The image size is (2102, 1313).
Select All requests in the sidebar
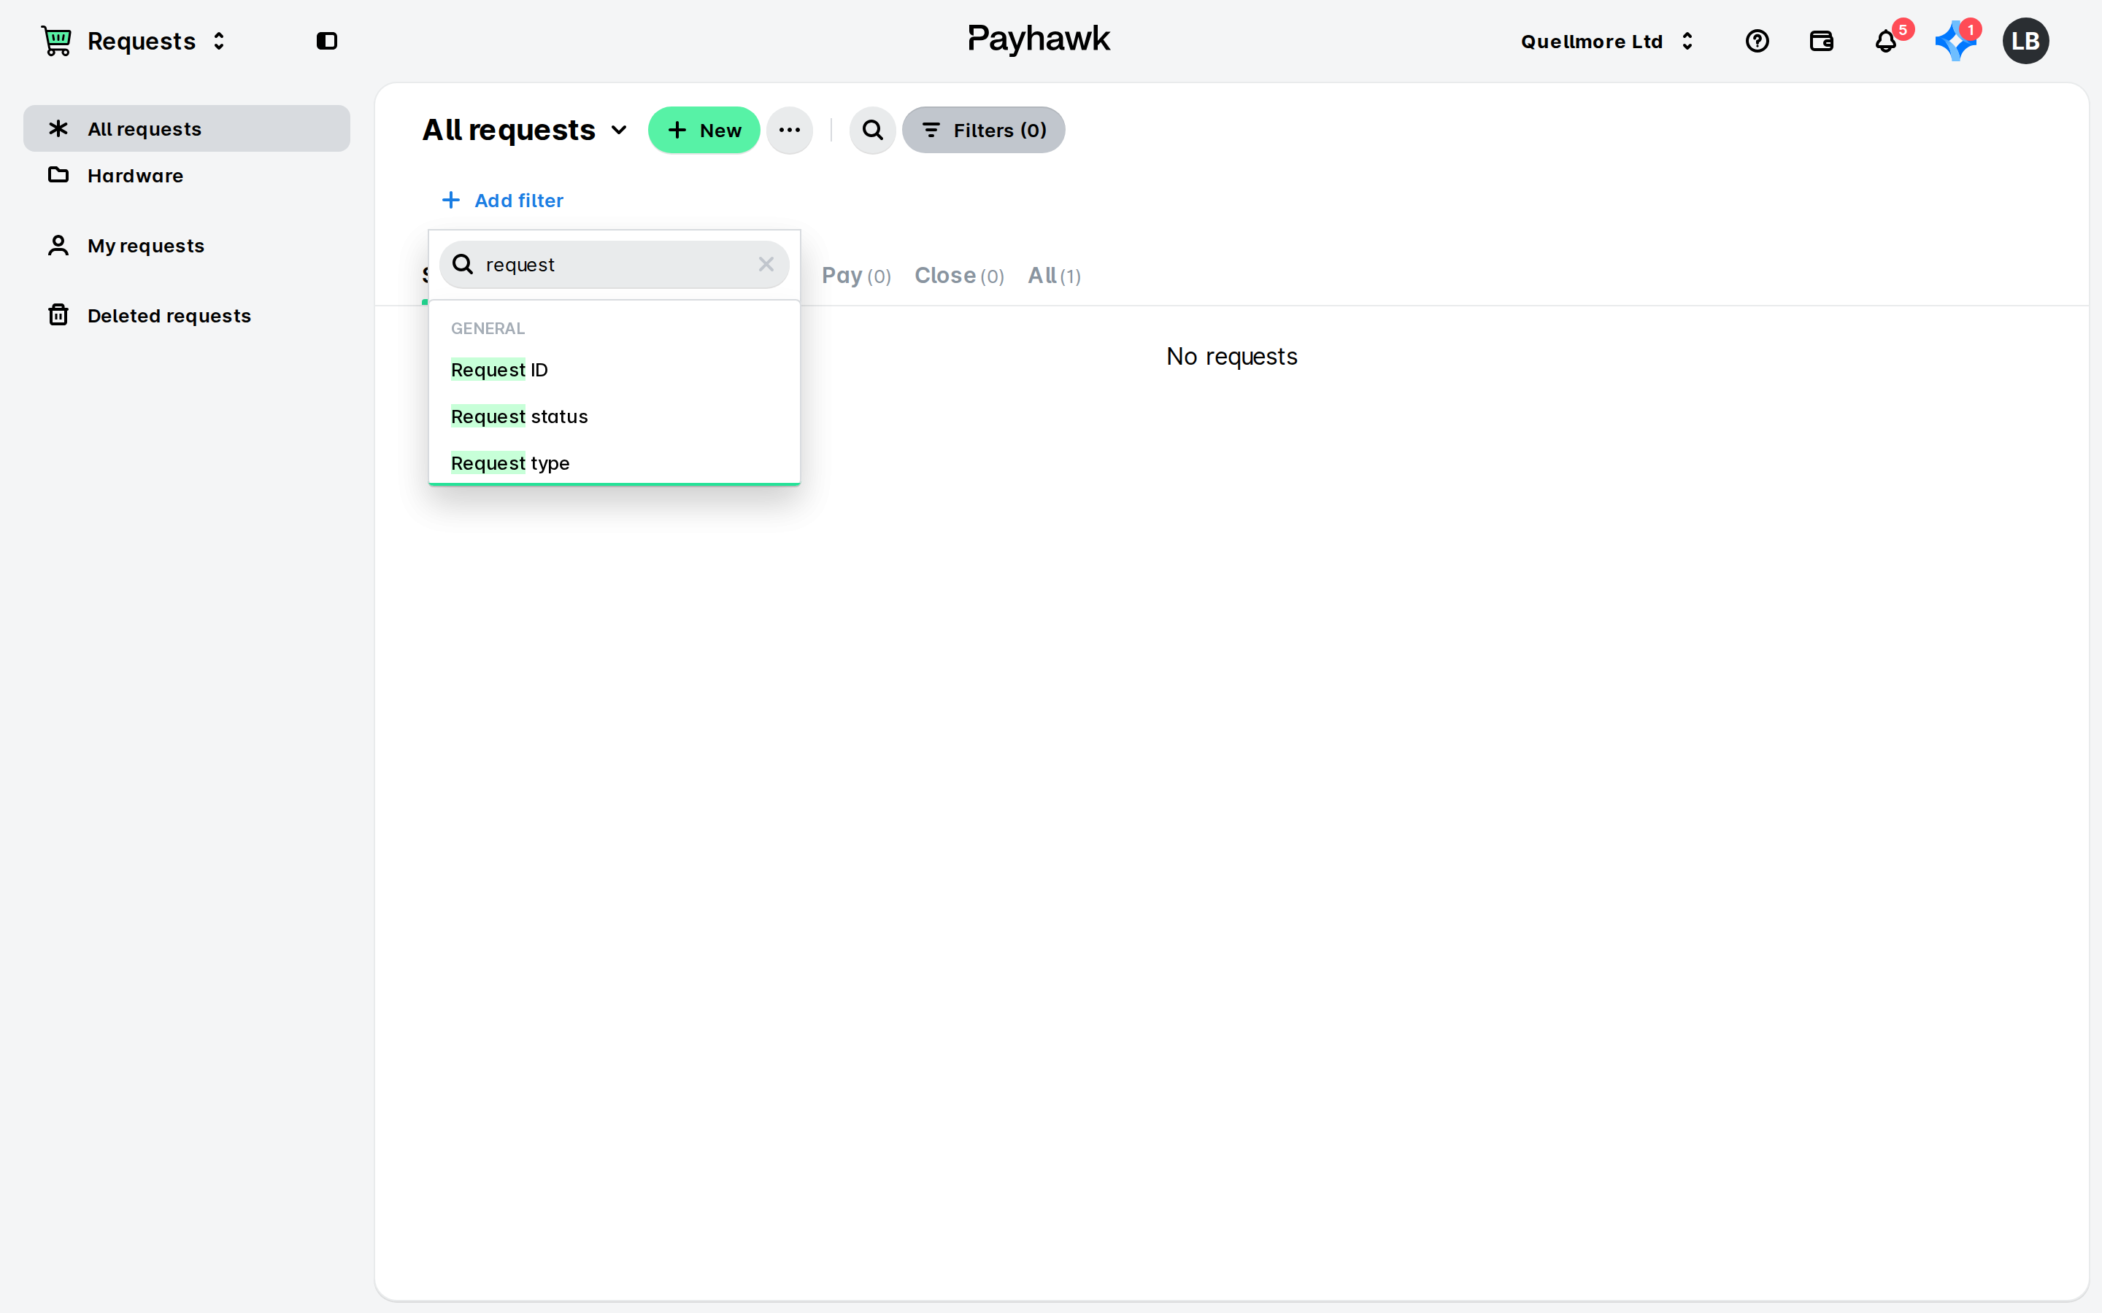coord(187,128)
